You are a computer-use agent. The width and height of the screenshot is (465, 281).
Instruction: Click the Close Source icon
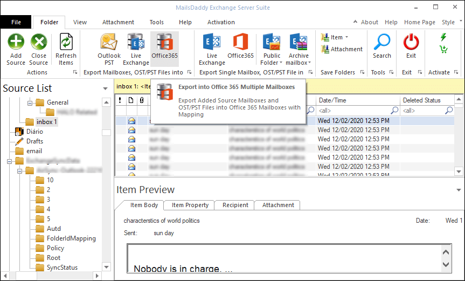click(x=39, y=42)
